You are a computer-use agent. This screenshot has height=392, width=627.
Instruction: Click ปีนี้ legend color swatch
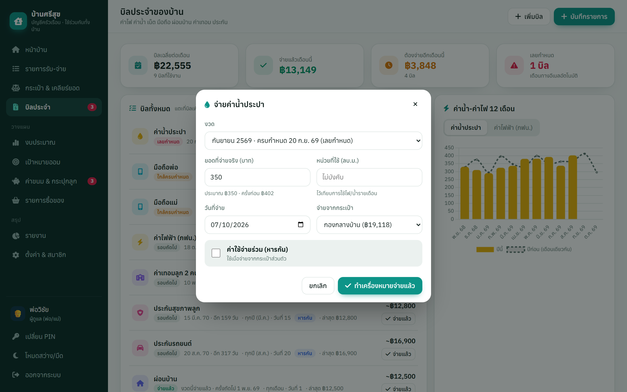pyautogui.click(x=485, y=249)
